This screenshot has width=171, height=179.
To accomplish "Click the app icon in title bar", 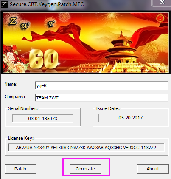I will click(x=4, y=4).
